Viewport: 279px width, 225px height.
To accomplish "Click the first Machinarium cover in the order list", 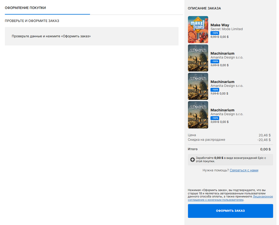I will (198, 58).
